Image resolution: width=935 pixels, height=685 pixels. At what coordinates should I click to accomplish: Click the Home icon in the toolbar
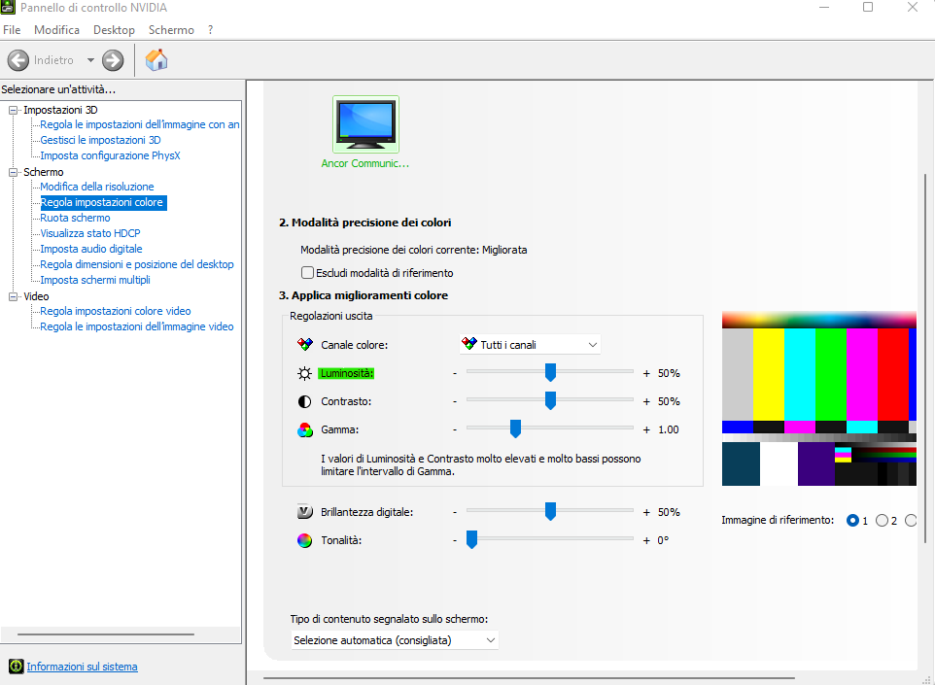[156, 60]
